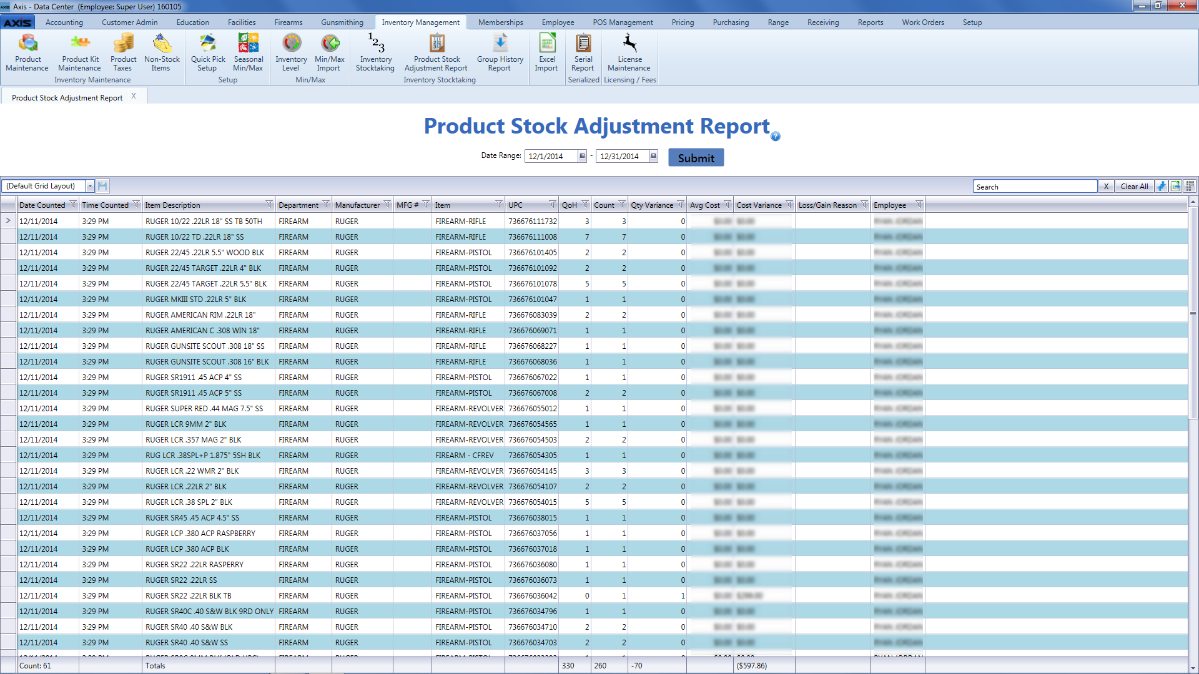Click the help icon beside report title

click(x=776, y=137)
